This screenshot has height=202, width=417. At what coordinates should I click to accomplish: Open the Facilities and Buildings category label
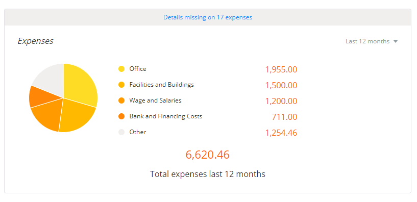pos(161,85)
